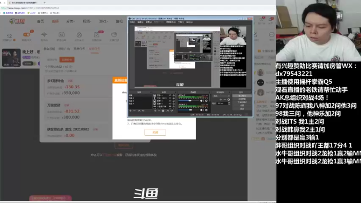Click the OBS 设置 settings button
This screenshot has width=361, height=203.
point(242,106)
